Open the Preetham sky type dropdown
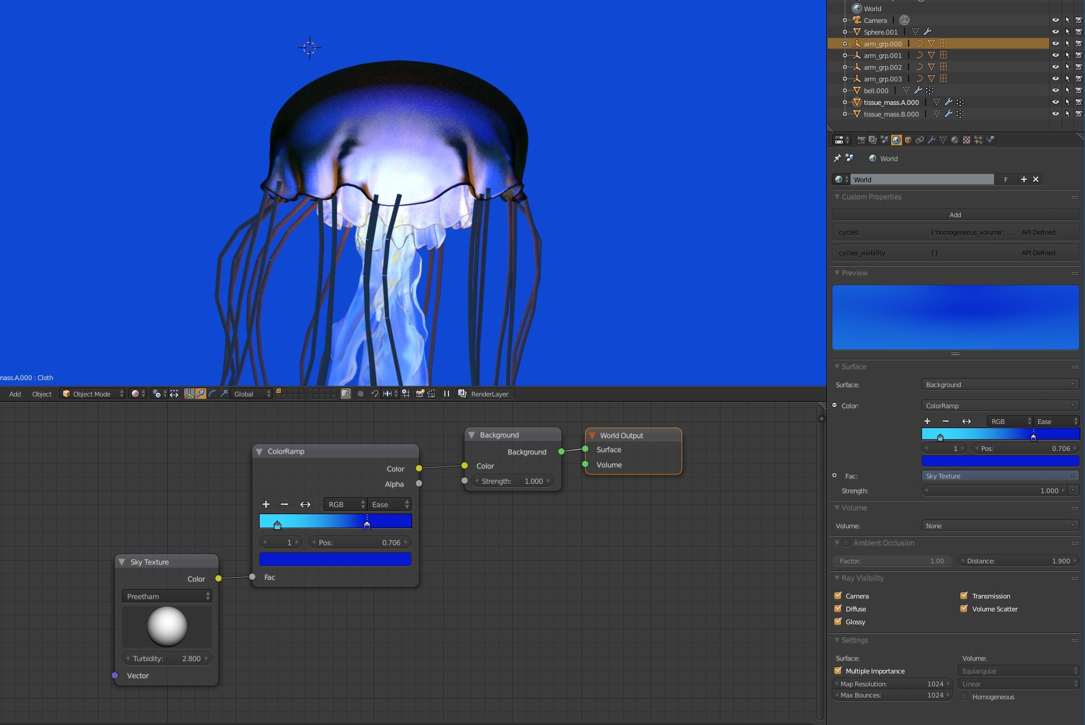The width and height of the screenshot is (1085, 725). click(167, 596)
